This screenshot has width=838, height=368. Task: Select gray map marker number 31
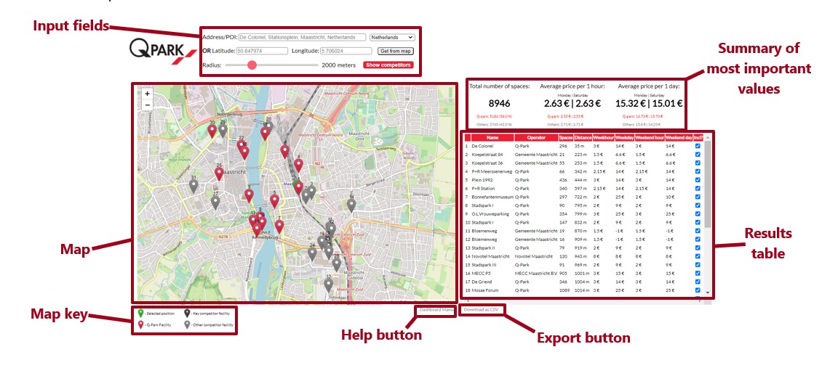click(x=193, y=186)
